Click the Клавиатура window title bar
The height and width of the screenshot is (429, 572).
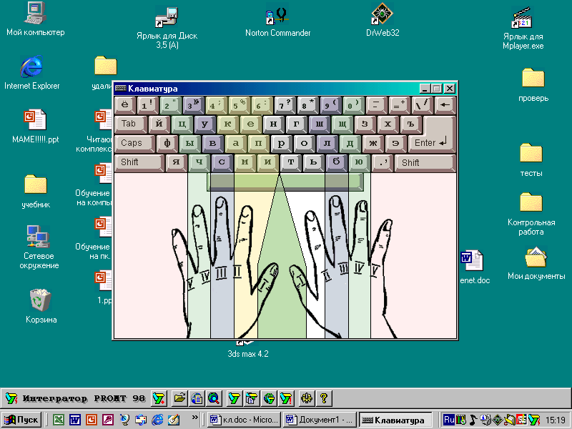click(x=266, y=89)
